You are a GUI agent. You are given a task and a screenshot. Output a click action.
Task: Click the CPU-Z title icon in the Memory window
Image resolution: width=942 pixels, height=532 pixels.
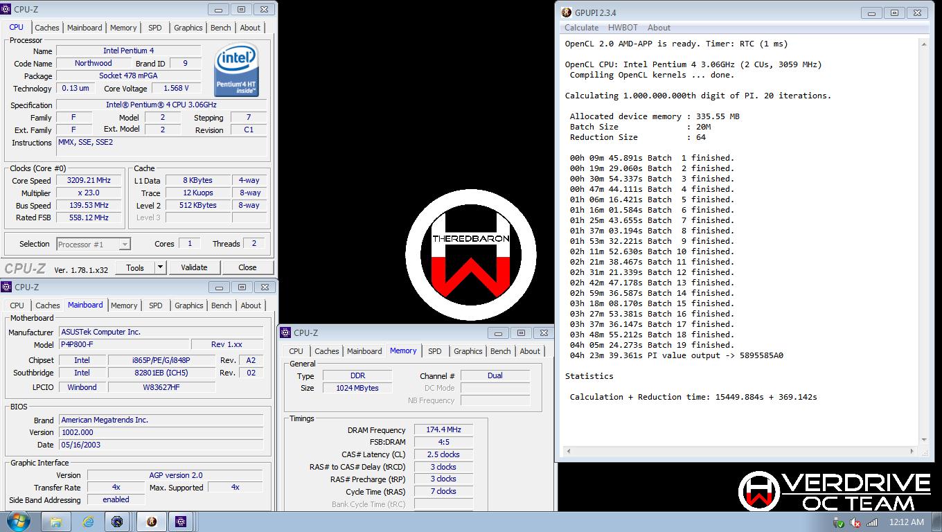286,333
